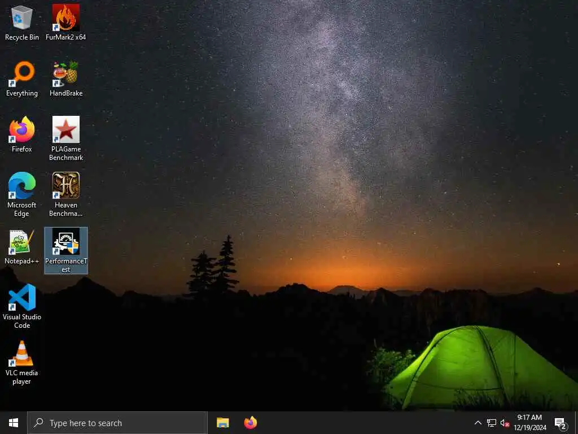578x434 pixels.
Task: Select the Firefox desktop shortcut
Action: point(22,135)
